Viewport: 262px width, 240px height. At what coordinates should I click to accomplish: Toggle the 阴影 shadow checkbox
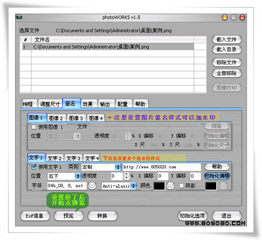pyautogui.click(x=181, y=186)
